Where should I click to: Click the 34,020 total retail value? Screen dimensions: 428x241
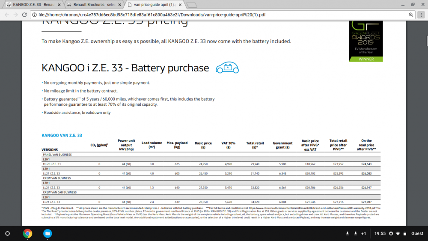255,202
